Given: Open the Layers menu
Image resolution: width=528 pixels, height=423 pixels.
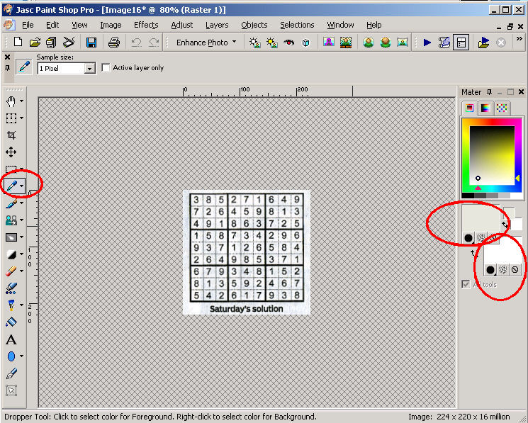Looking at the screenshot, I should point(217,25).
